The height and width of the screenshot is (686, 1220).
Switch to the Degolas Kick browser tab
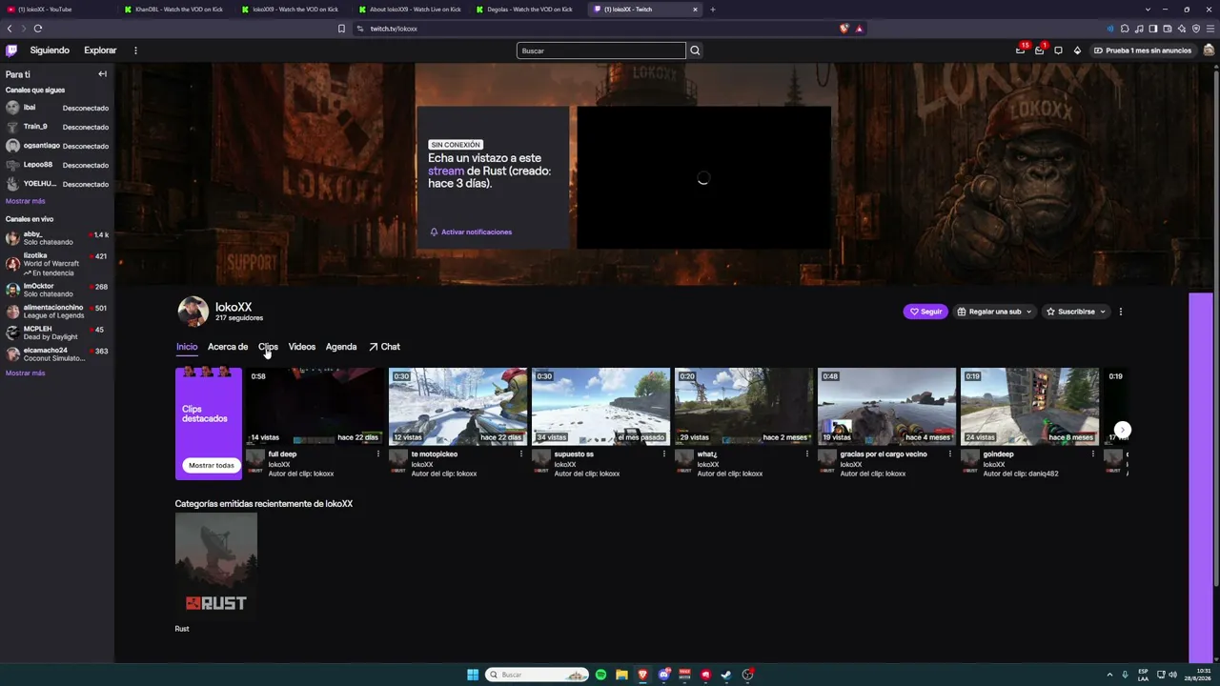529,10
